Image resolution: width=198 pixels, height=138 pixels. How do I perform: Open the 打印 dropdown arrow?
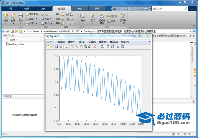click(x=36, y=23)
